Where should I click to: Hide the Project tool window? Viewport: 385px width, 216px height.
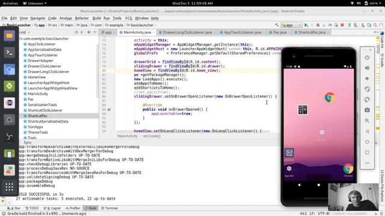[95, 32]
